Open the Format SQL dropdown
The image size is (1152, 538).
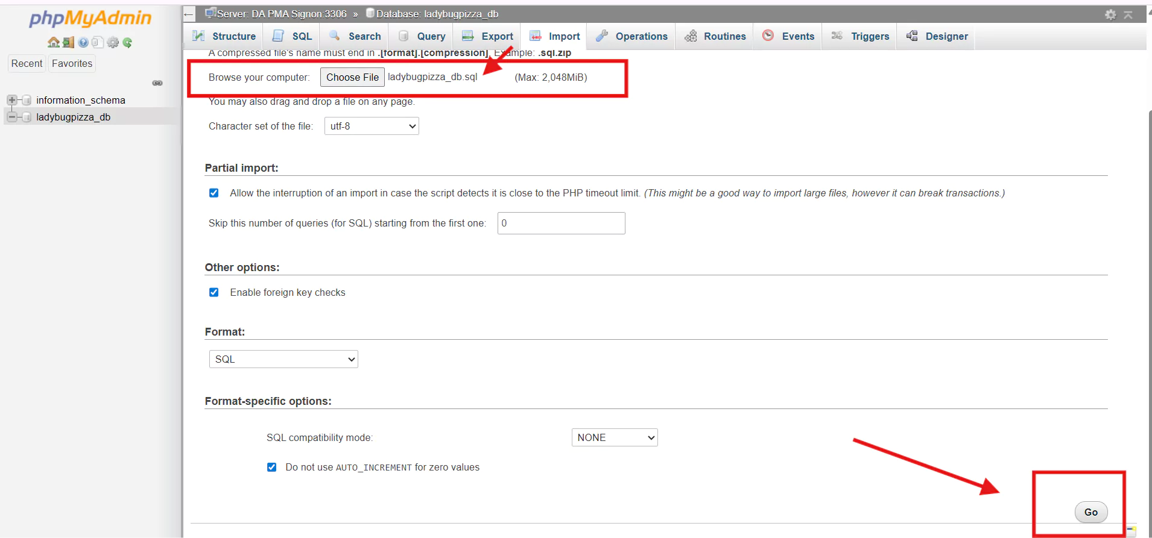pos(283,359)
